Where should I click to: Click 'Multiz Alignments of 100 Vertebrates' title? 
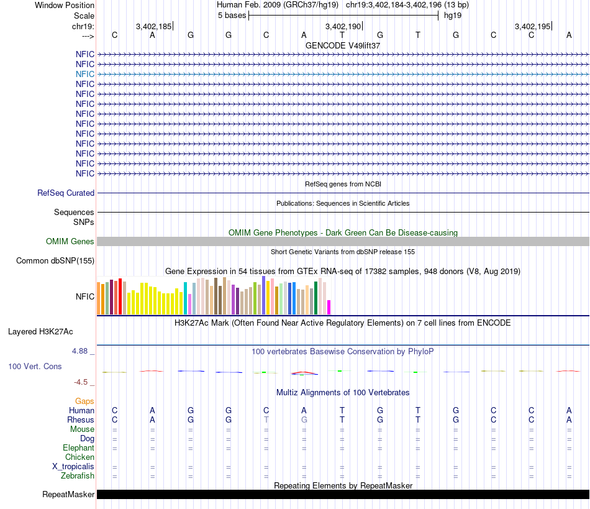click(x=343, y=392)
